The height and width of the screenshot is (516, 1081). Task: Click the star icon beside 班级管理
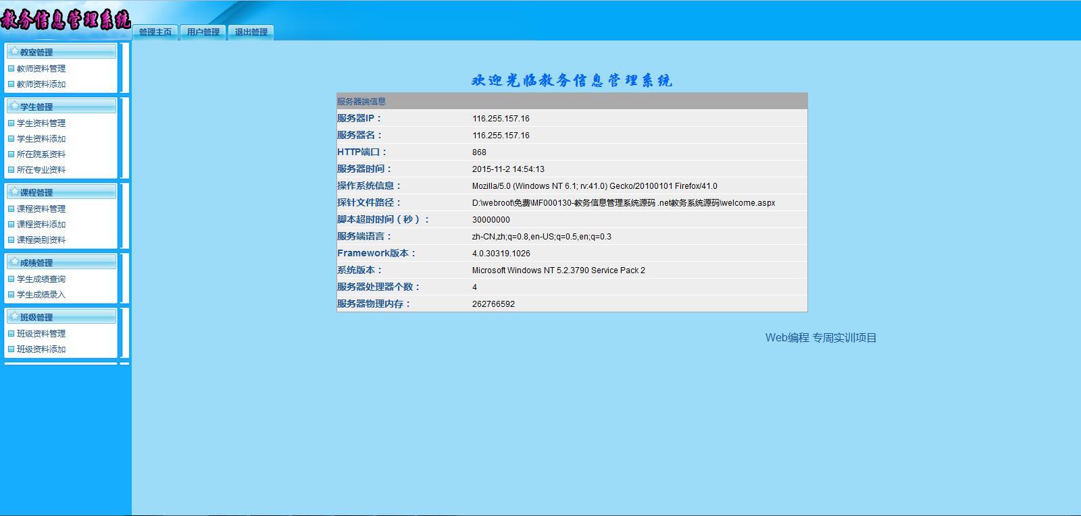[14, 316]
